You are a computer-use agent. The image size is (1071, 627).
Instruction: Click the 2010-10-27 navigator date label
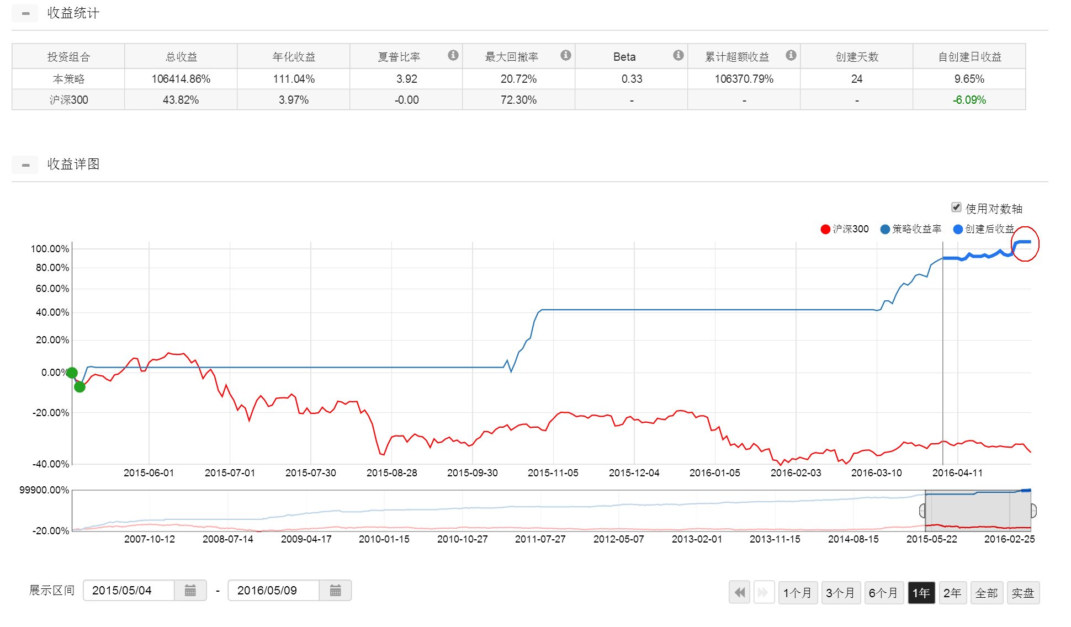(x=463, y=539)
